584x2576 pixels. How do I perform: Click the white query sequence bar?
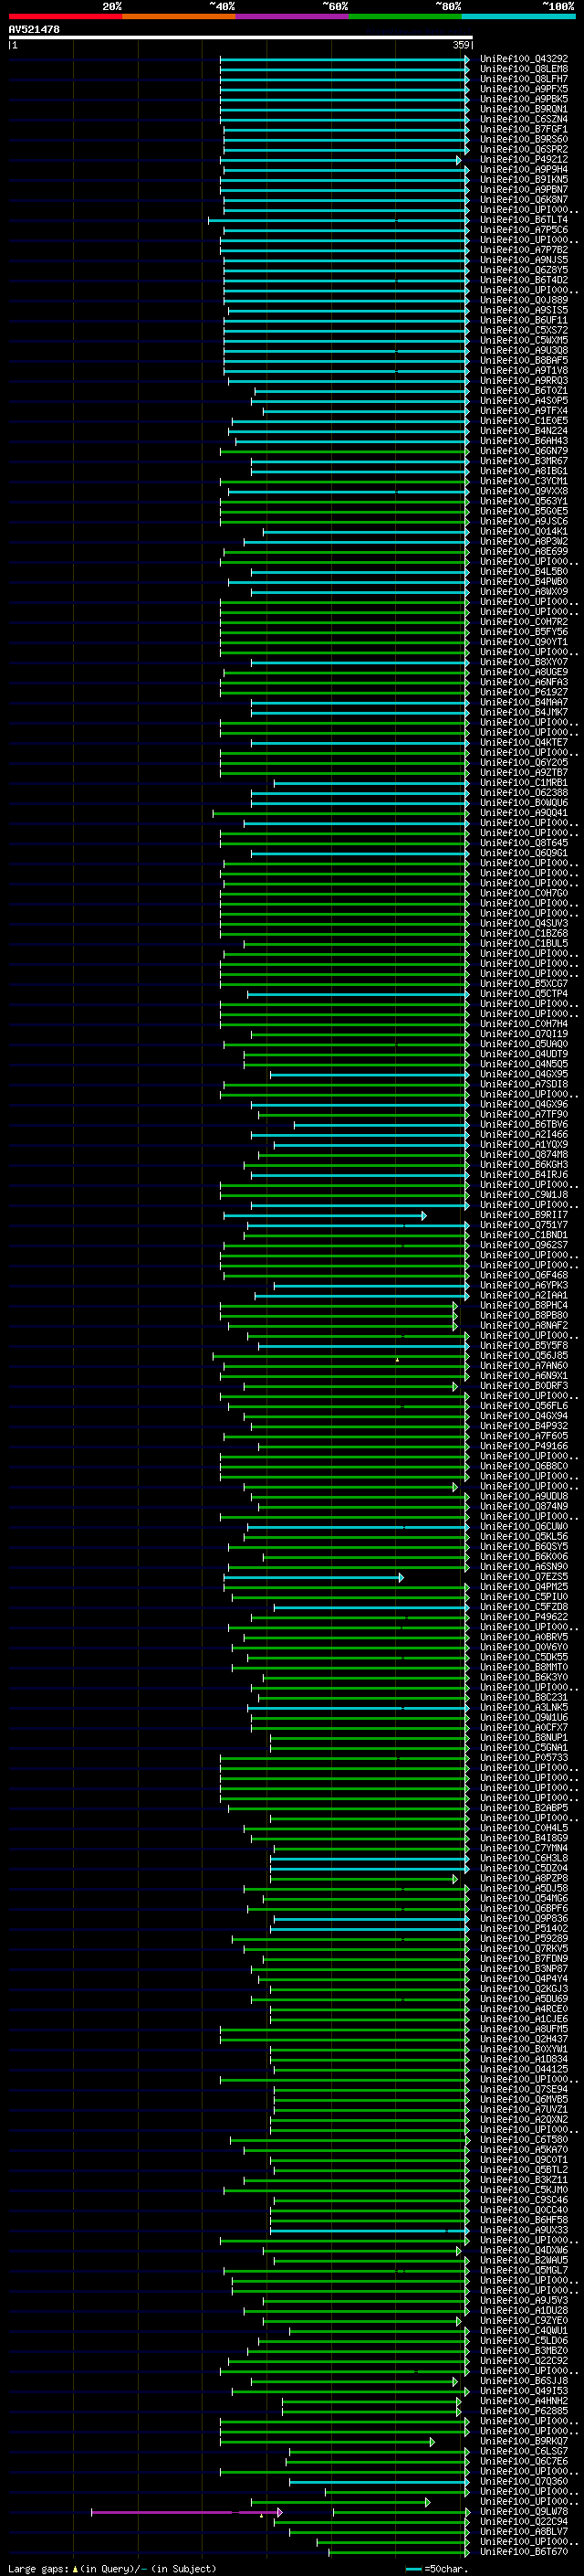pyautogui.click(x=241, y=37)
